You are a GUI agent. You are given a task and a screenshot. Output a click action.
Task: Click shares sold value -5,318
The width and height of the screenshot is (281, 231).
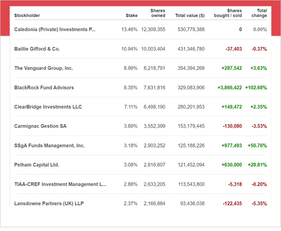(x=235, y=184)
